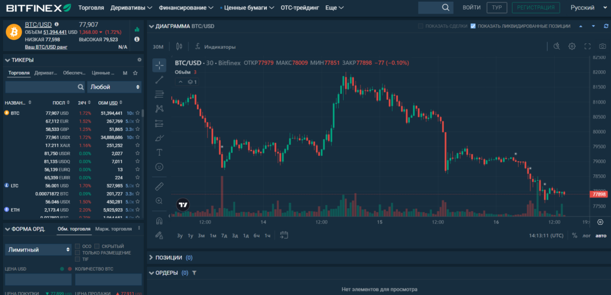Open the Еще dropdown menu

pyautogui.click(x=334, y=8)
